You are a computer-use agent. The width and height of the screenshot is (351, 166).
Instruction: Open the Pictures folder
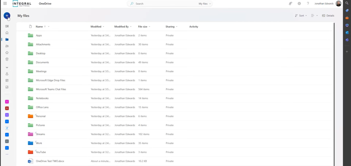point(40,125)
